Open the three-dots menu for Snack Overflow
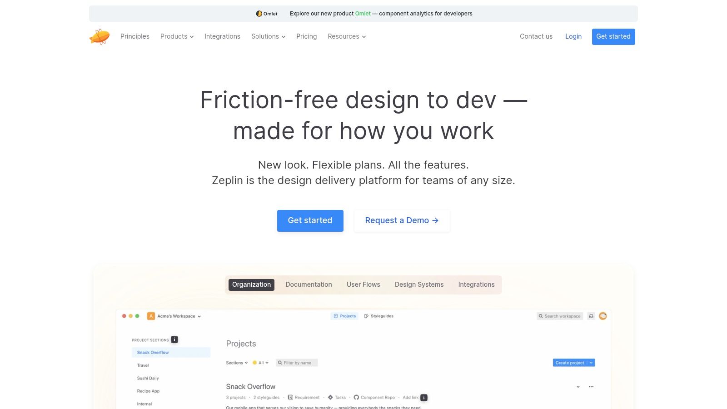 pyautogui.click(x=591, y=387)
